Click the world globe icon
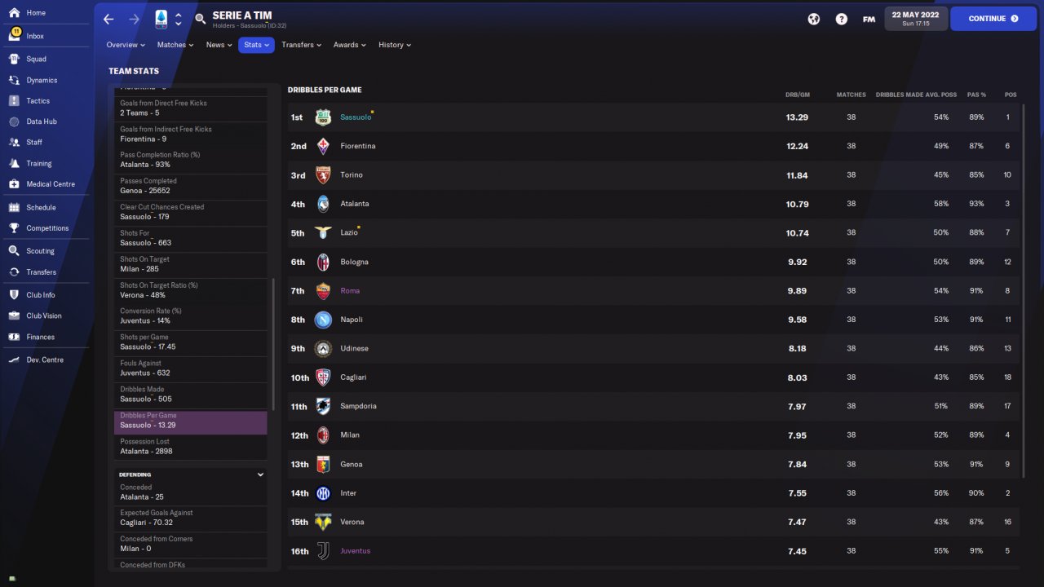Image resolution: width=1044 pixels, height=587 pixels. point(813,19)
